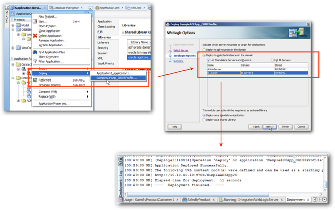The height and width of the screenshot is (210, 335).
Task: Click the funnel Filter Application icon
Action: point(35,61)
